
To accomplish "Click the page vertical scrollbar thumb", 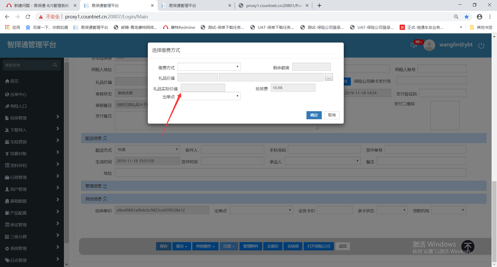I will 494,222.
